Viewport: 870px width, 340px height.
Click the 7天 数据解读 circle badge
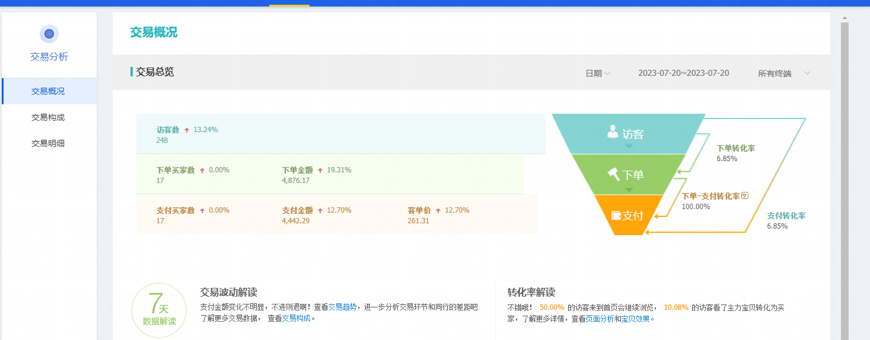[x=159, y=311]
